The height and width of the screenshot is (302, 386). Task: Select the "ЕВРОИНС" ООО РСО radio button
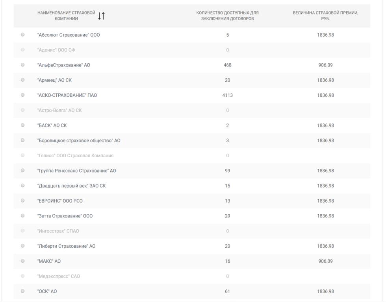22,201
